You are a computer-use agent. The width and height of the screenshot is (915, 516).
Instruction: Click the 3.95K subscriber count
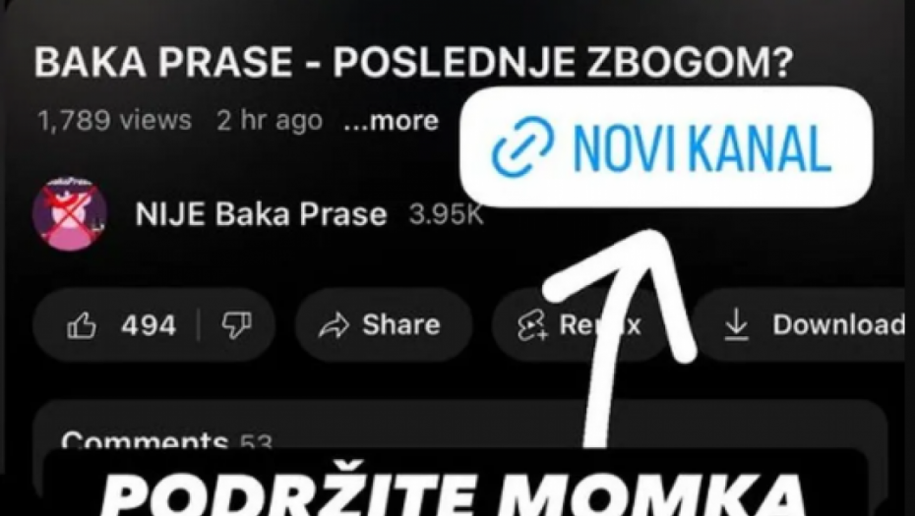click(447, 215)
